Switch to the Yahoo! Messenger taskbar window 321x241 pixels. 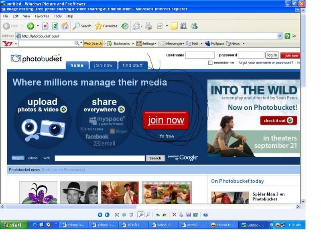coord(223,225)
